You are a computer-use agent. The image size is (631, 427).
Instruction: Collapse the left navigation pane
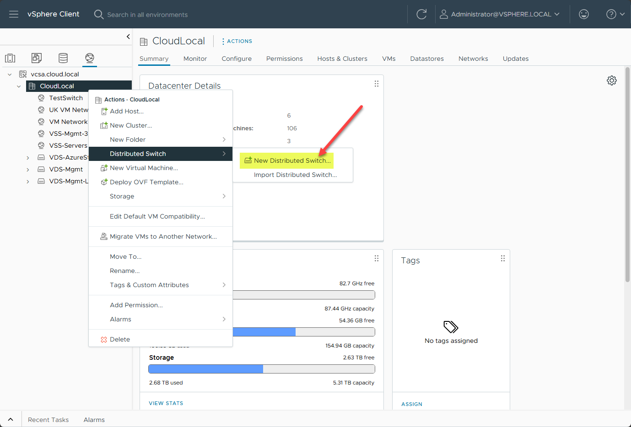pos(128,37)
